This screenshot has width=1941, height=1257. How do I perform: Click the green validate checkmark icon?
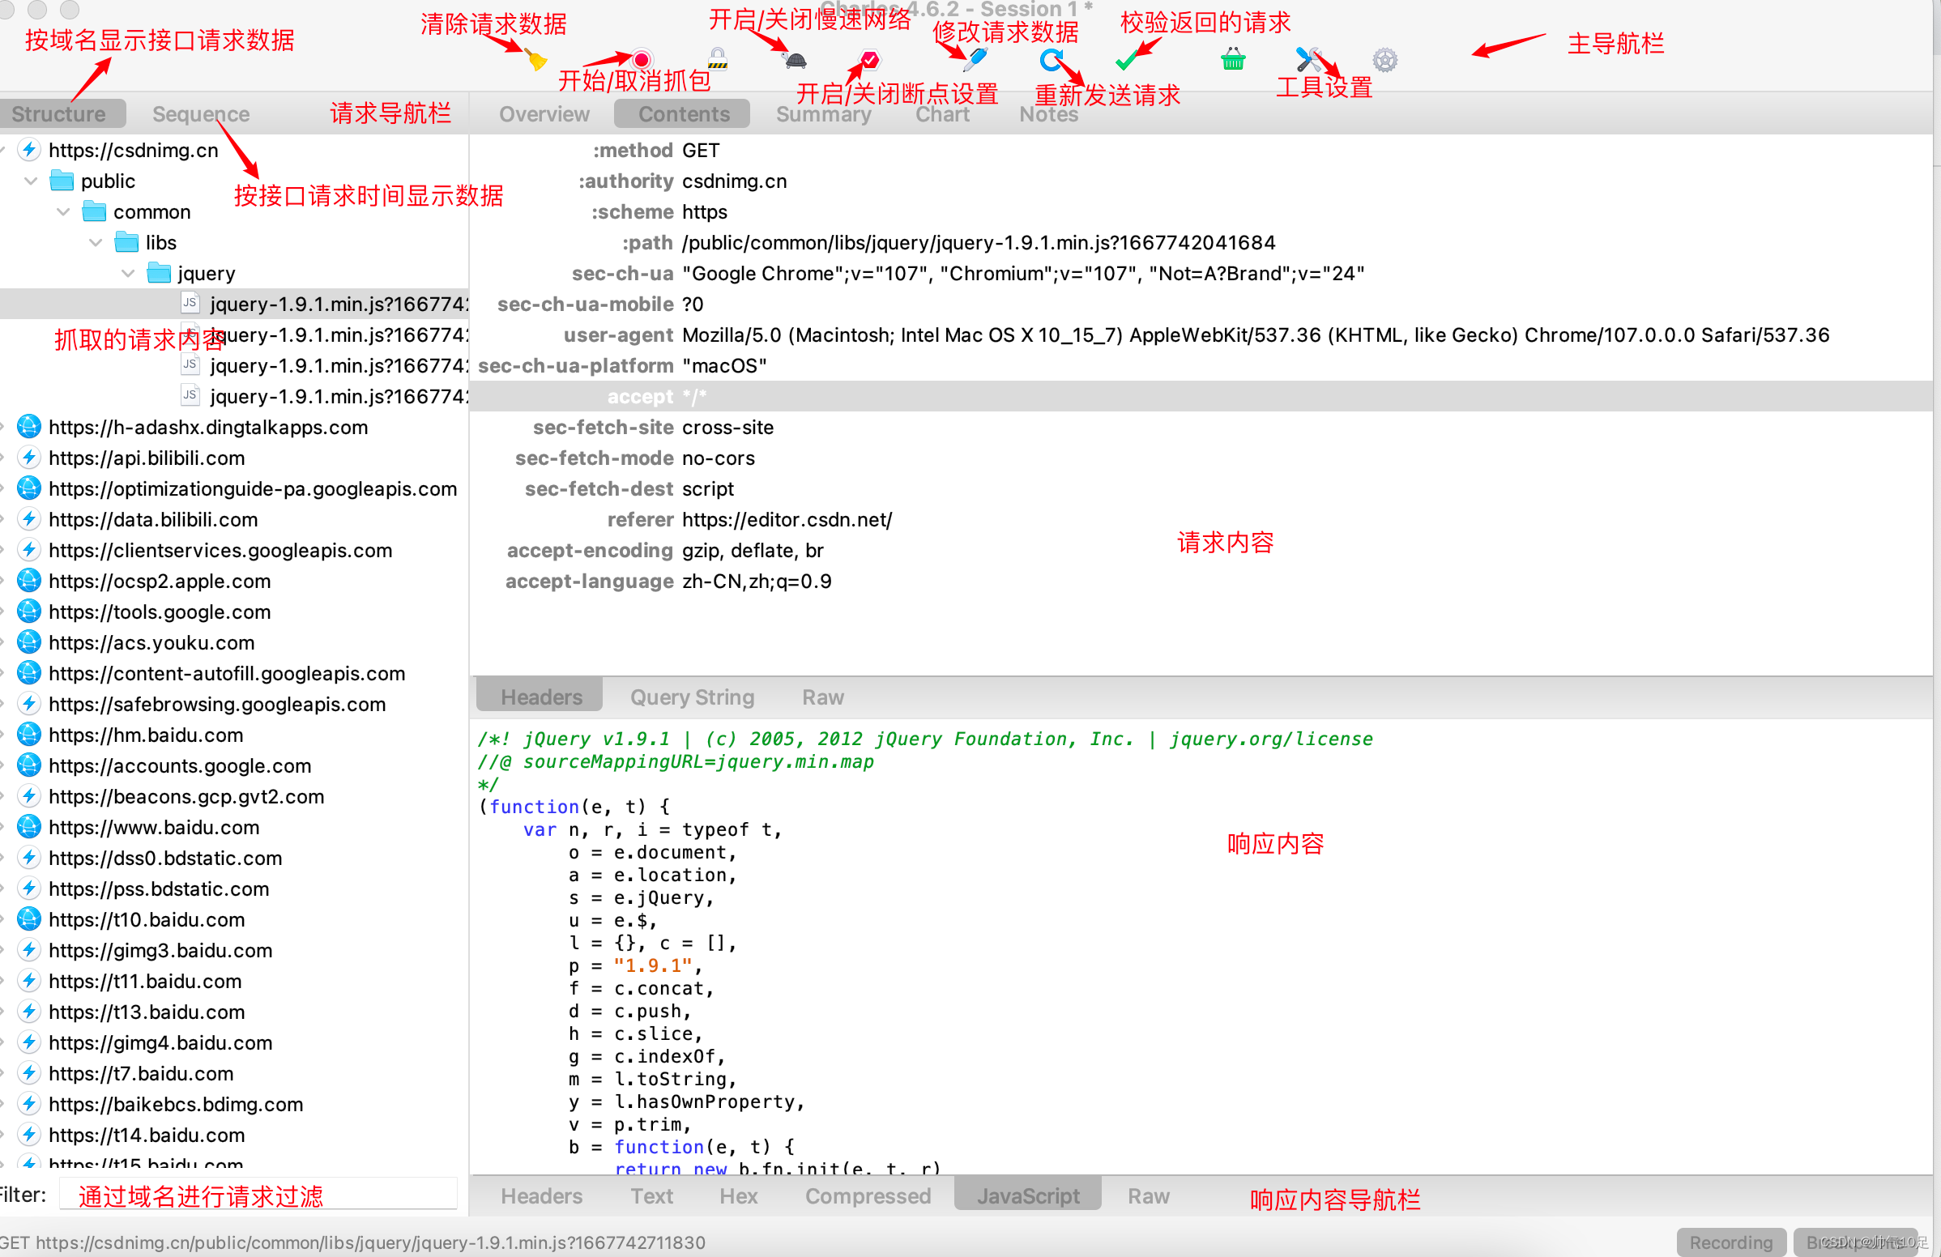tap(1127, 60)
